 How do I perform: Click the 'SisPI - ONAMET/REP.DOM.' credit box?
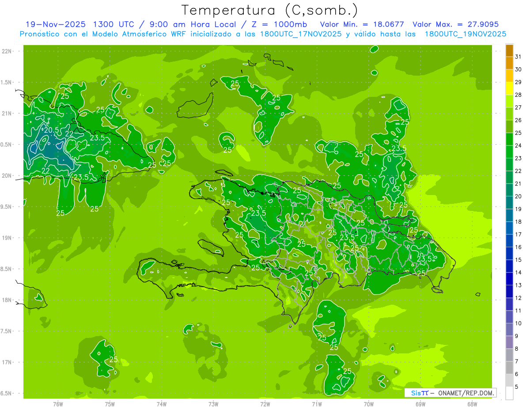450,393
